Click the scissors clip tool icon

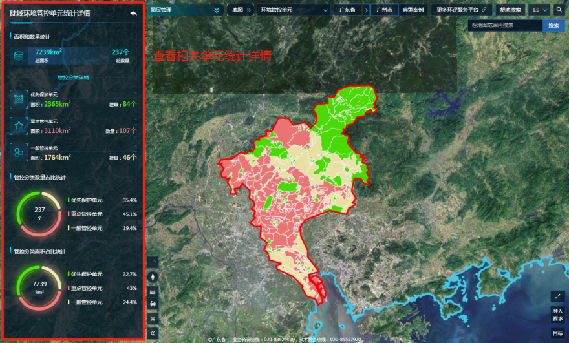153,318
